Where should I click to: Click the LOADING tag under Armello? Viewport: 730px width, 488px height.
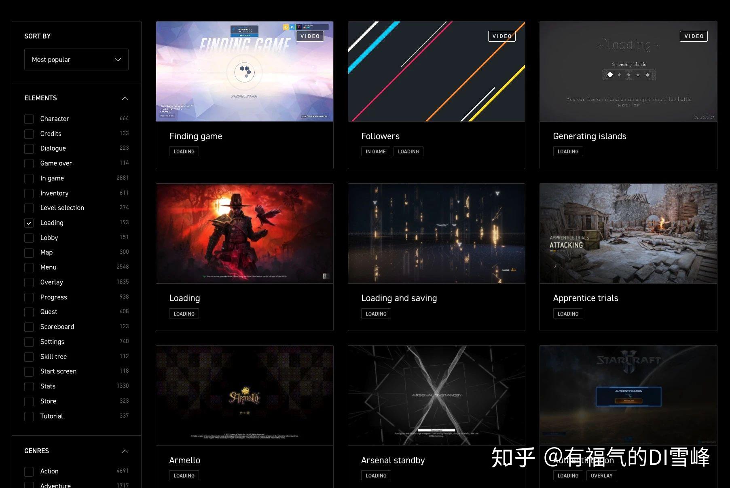[x=184, y=476]
